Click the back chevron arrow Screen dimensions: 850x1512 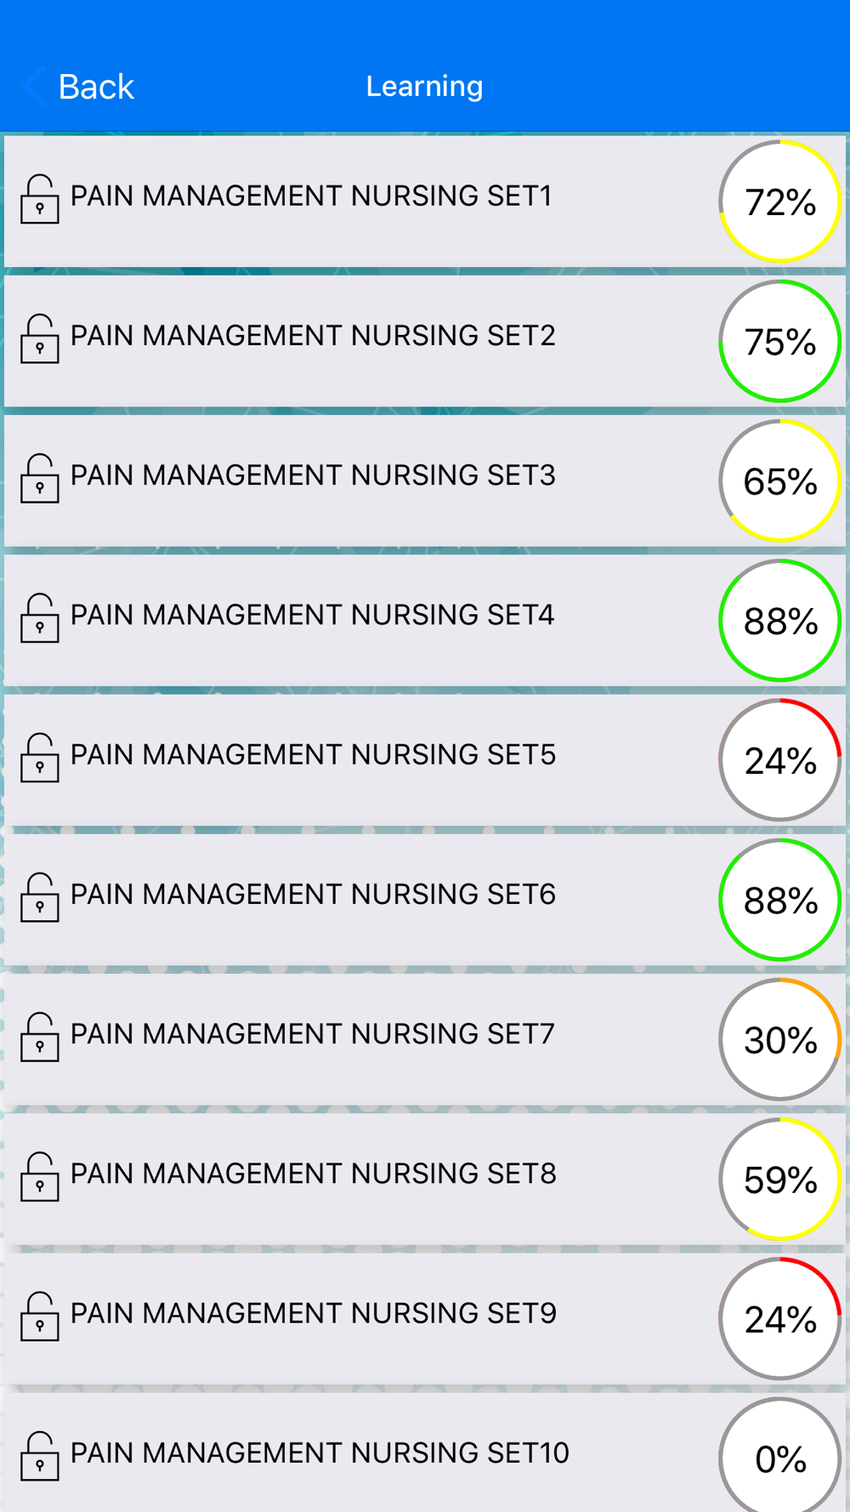[x=34, y=86]
